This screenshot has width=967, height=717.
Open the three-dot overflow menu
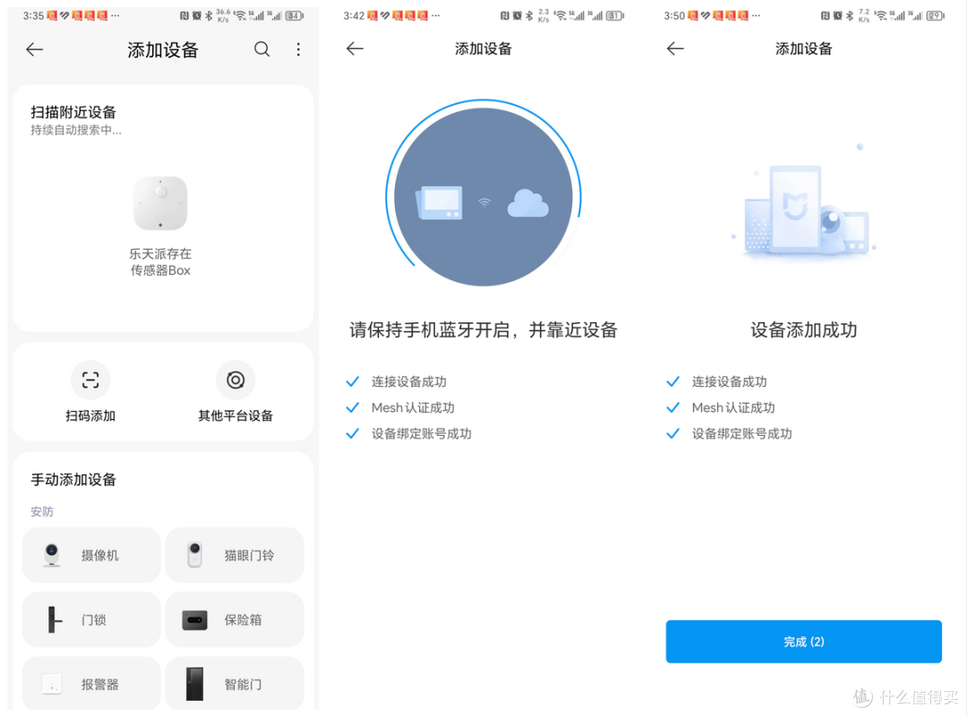point(298,49)
